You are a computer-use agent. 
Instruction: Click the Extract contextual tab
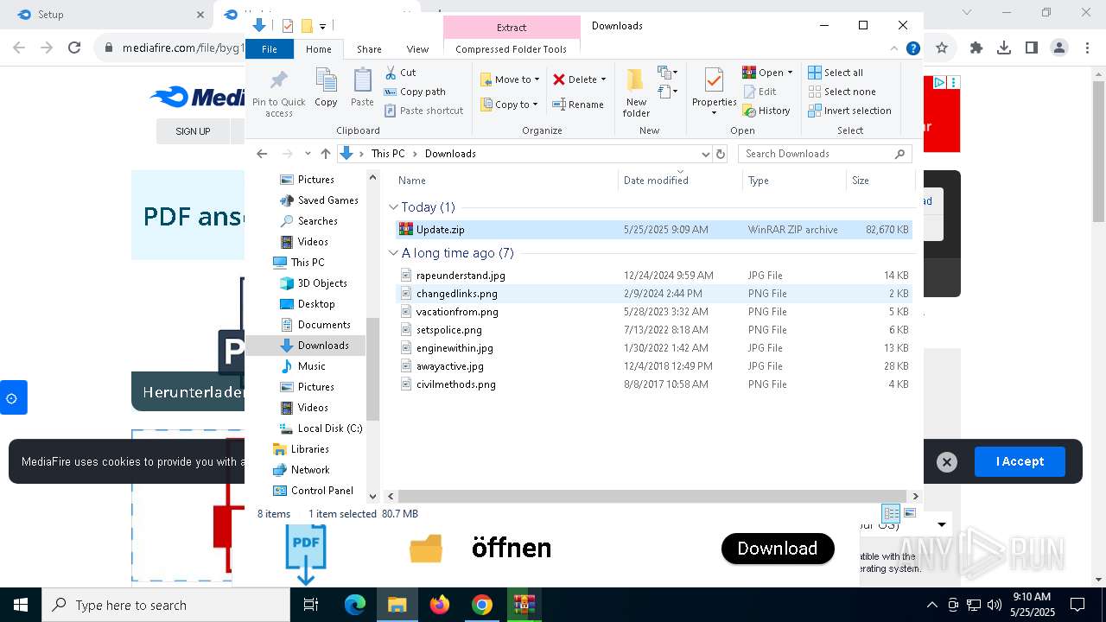coord(512,28)
